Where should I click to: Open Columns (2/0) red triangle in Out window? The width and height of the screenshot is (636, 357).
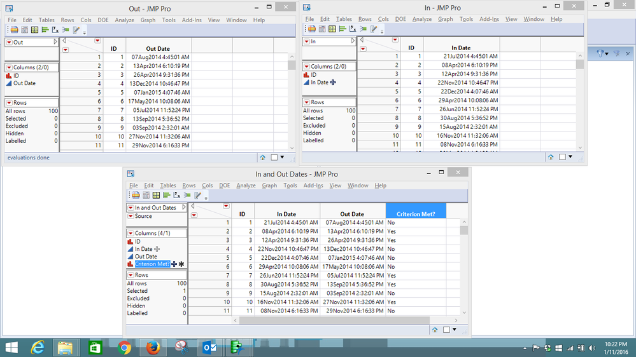(x=9, y=67)
